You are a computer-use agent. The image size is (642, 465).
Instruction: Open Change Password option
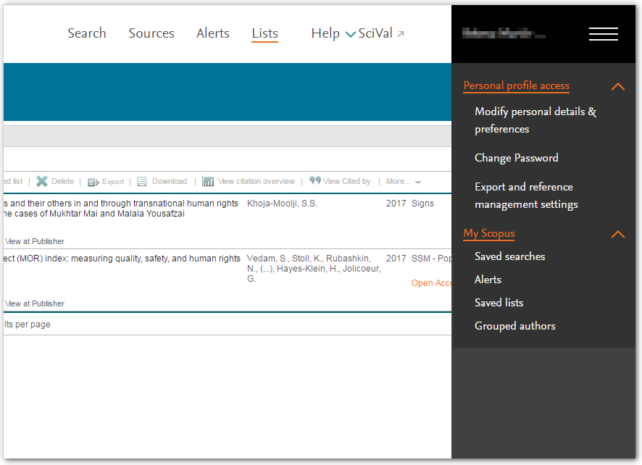coord(517,158)
